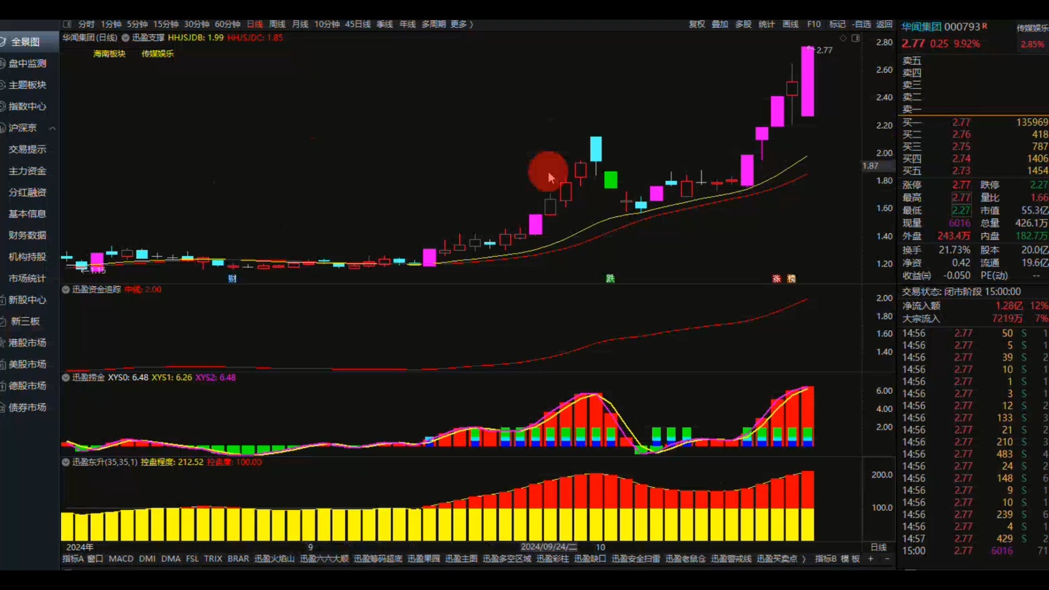Select 沪深京 in the sidebar
This screenshot has width=1049, height=590.
pos(22,128)
